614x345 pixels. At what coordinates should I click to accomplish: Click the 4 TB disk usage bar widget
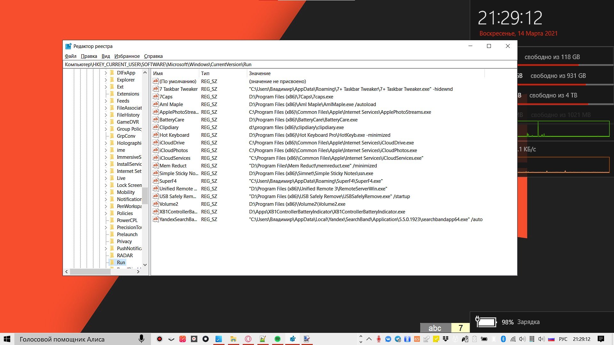[x=565, y=104]
